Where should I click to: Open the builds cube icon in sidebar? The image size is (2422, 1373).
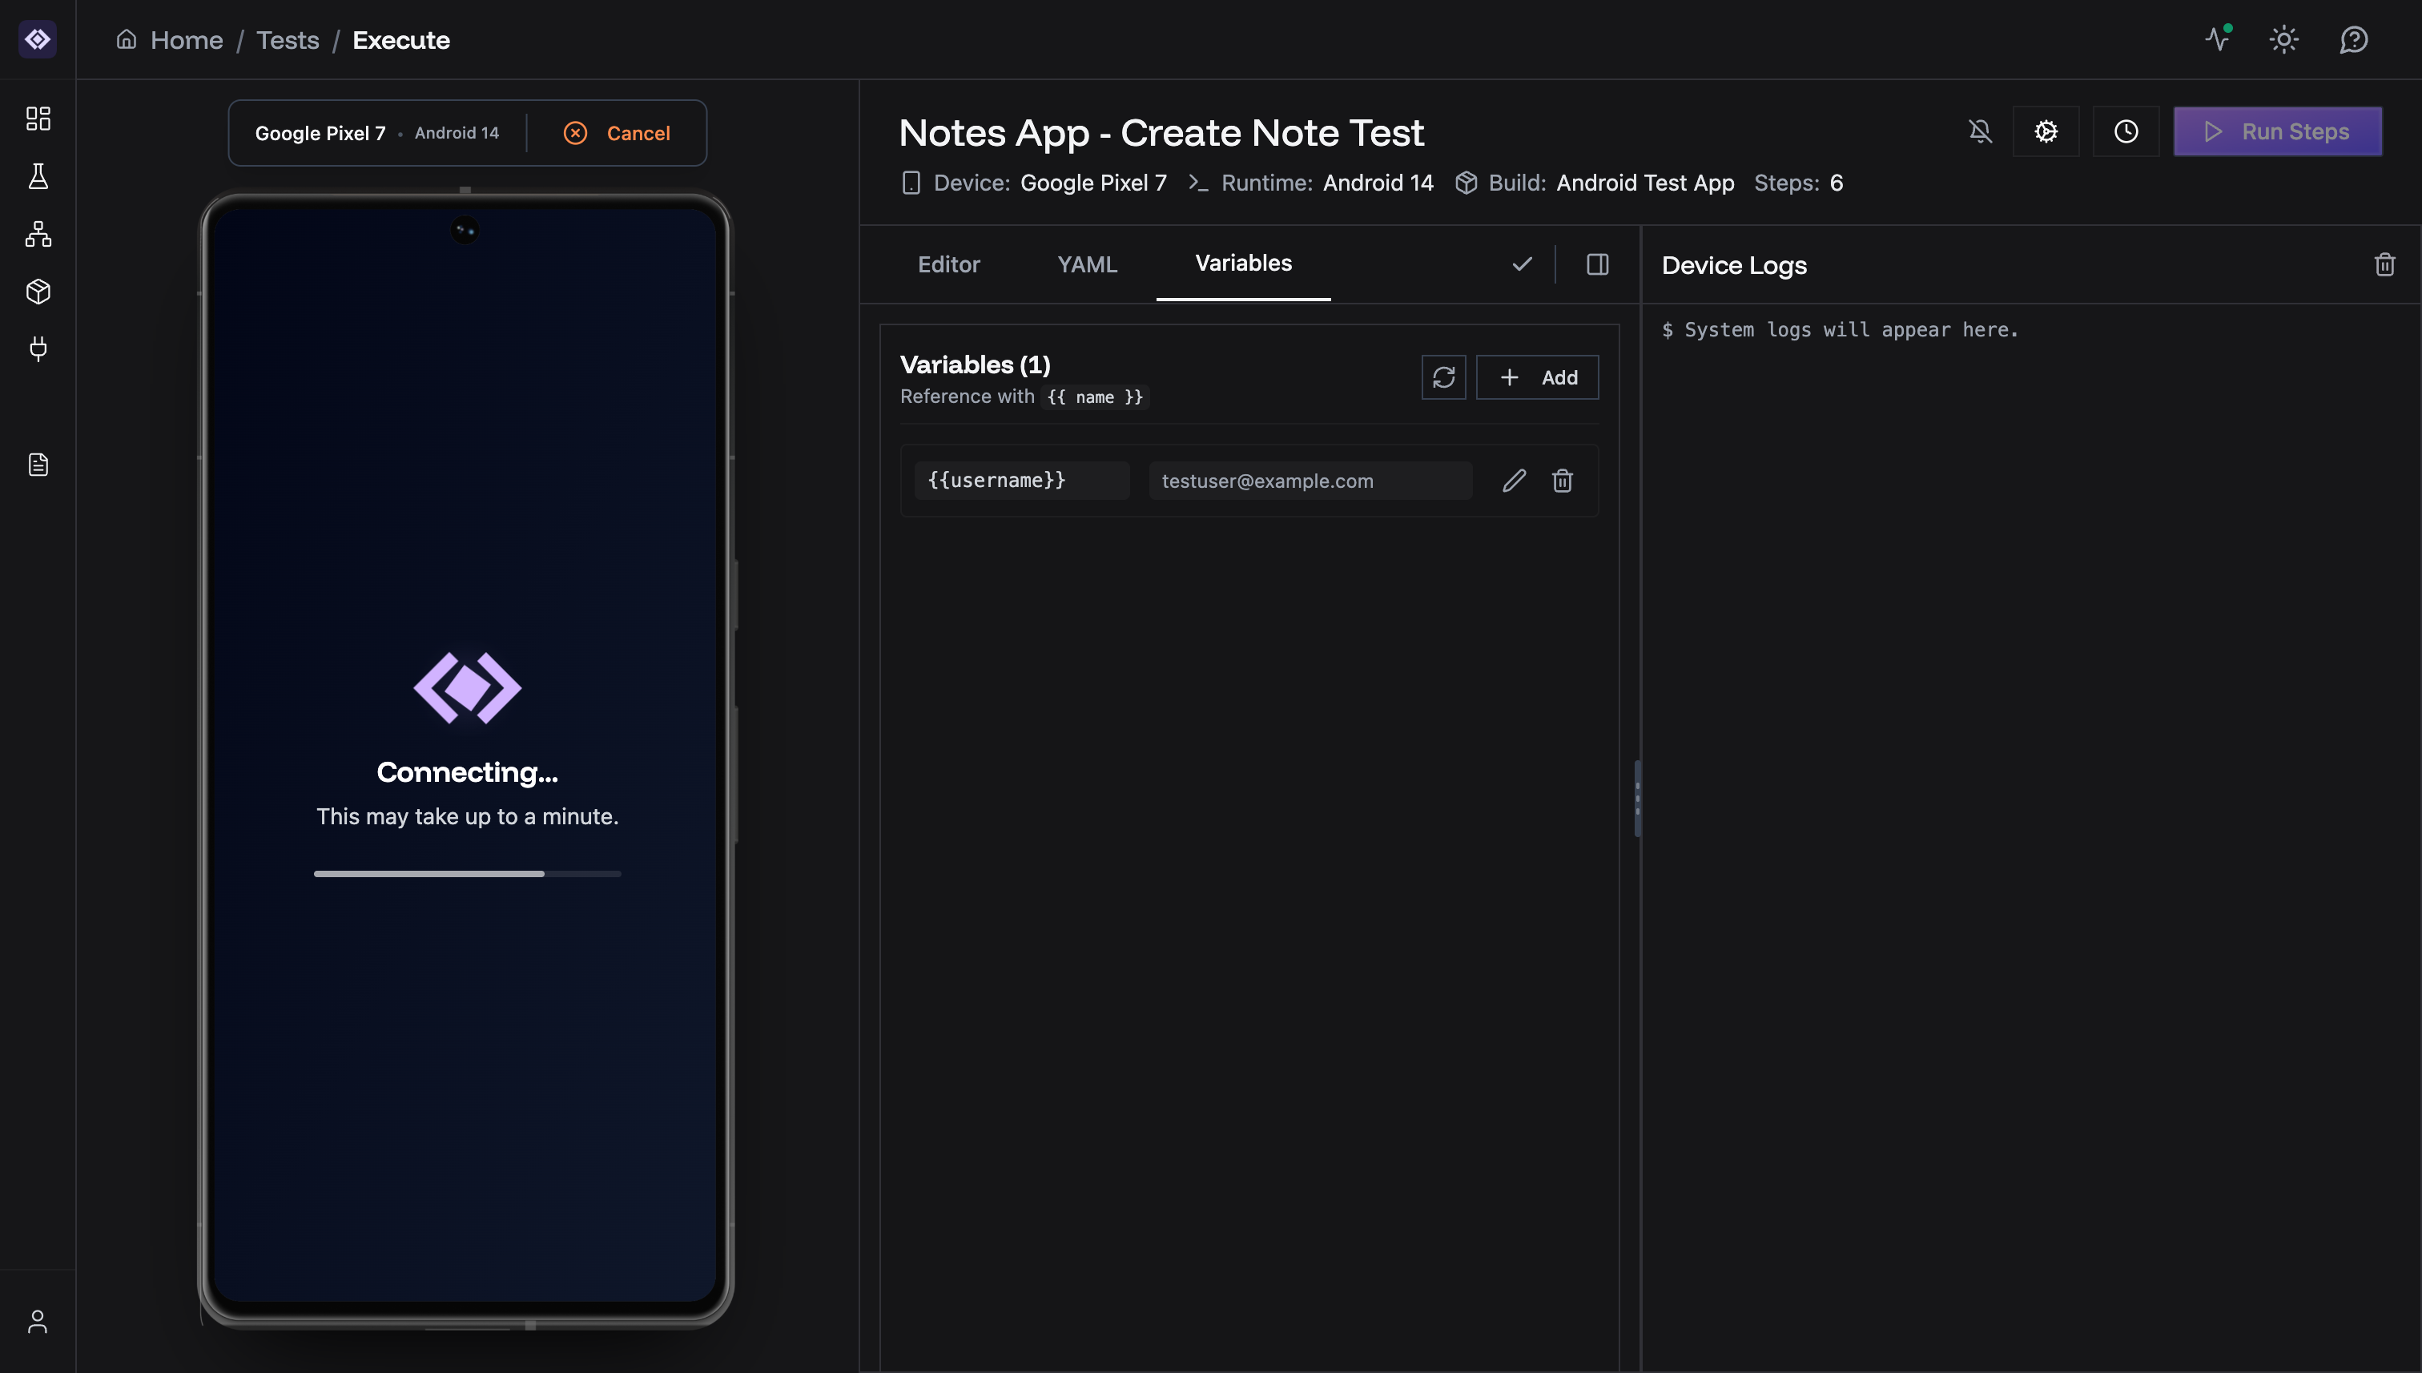click(38, 292)
